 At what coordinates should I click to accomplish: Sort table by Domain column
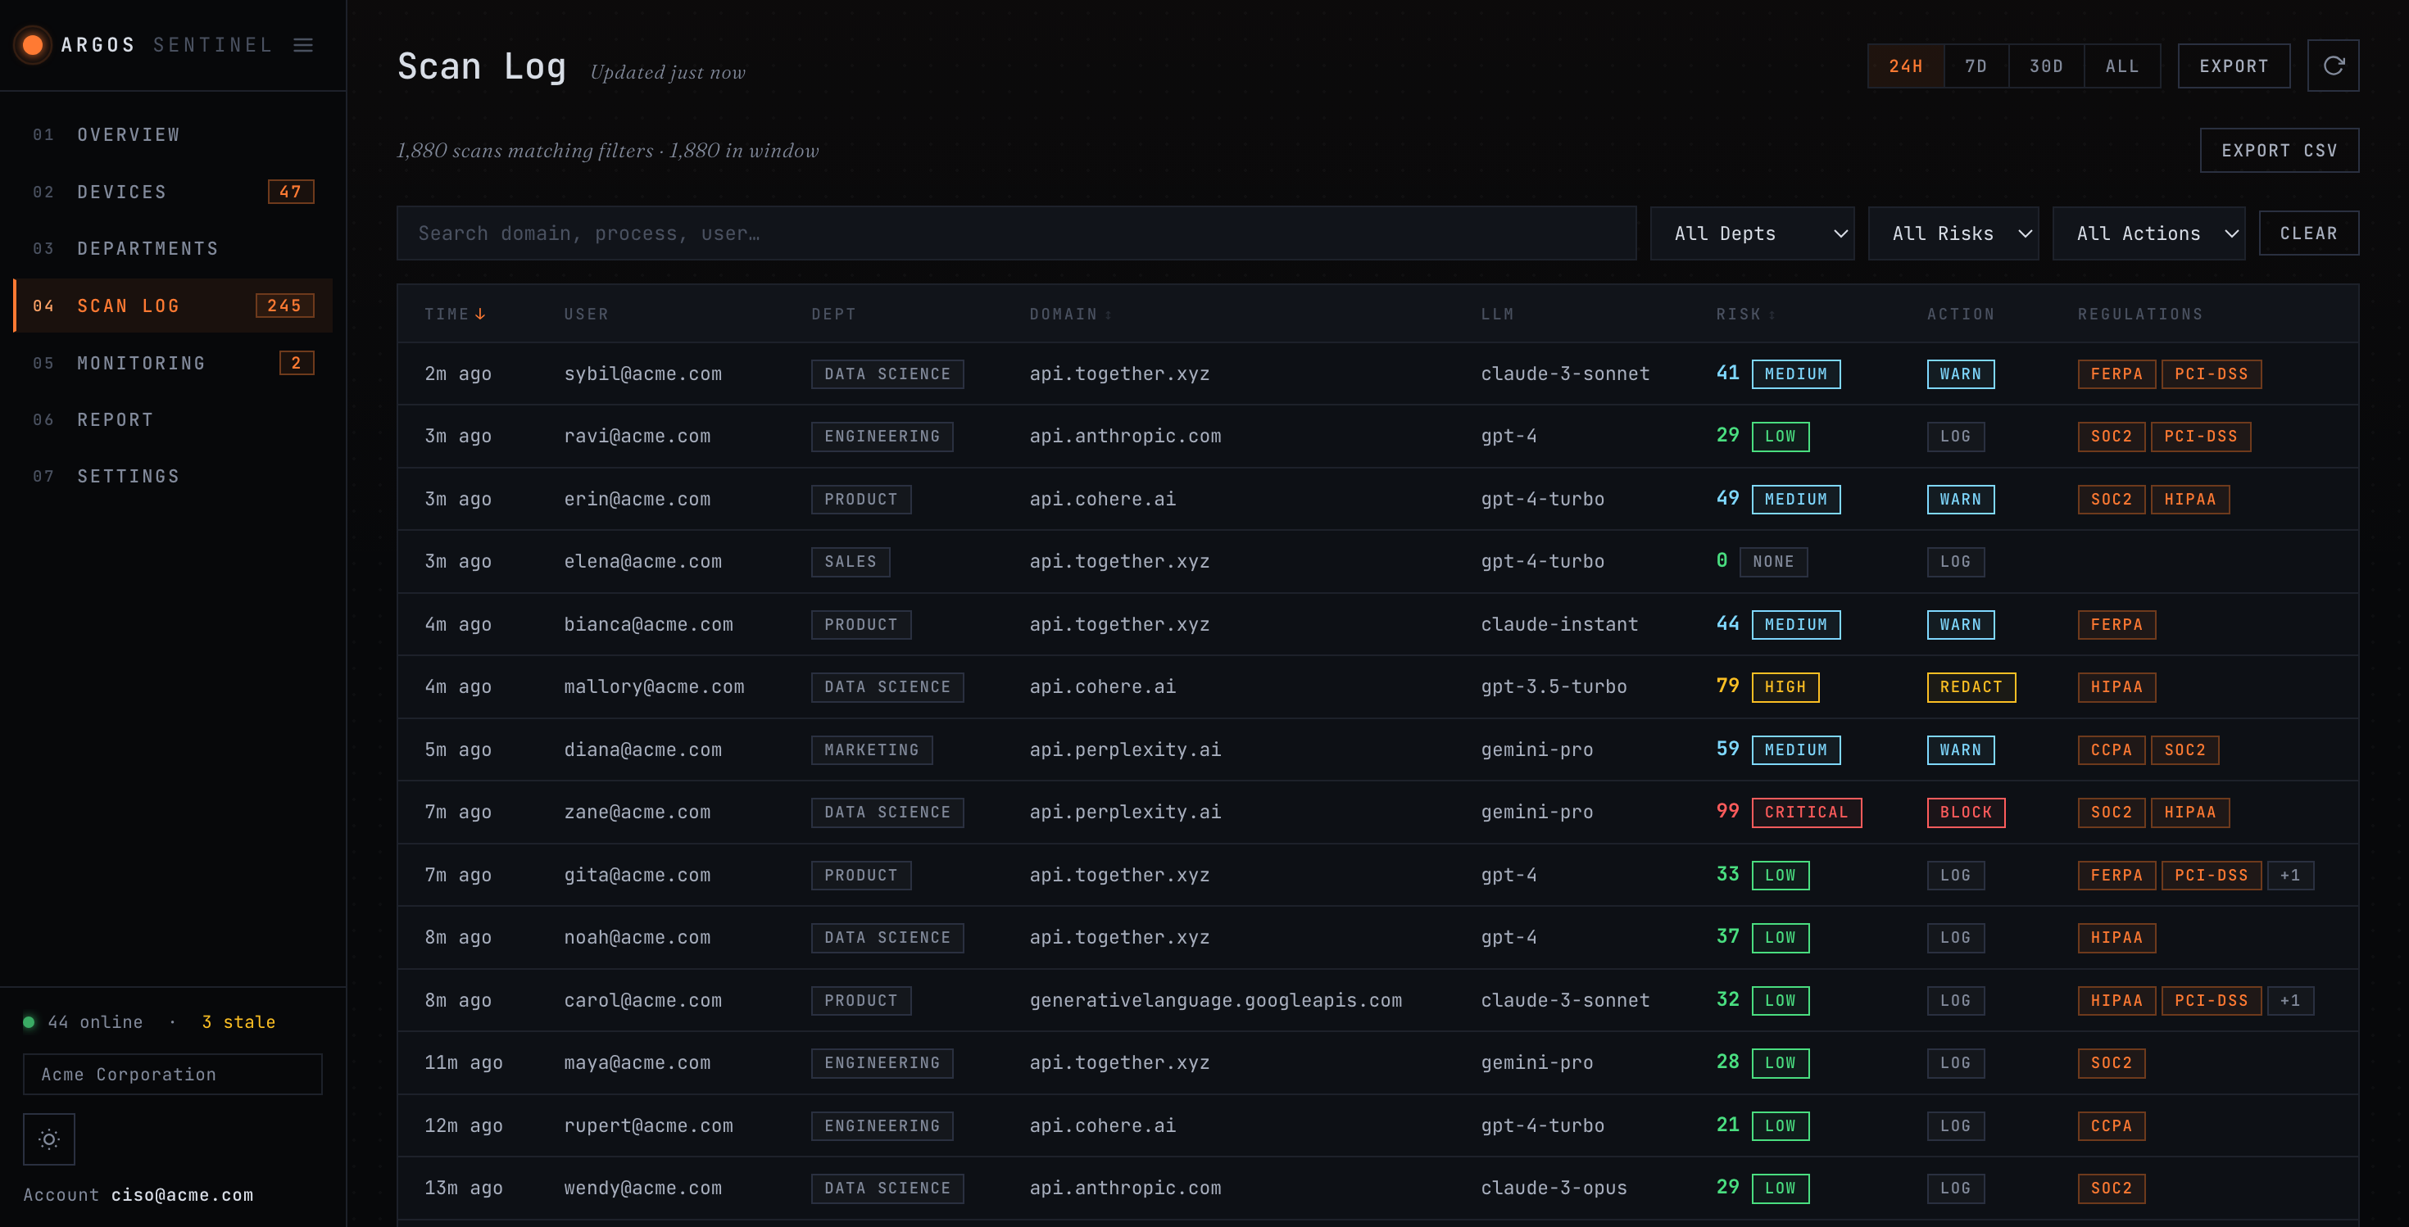(1070, 314)
